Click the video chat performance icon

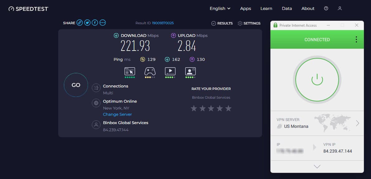(190, 72)
